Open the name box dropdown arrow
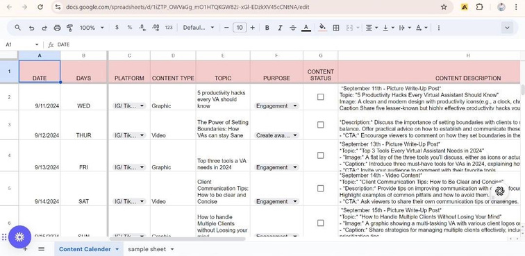This screenshot has width=525, height=256. (37, 44)
